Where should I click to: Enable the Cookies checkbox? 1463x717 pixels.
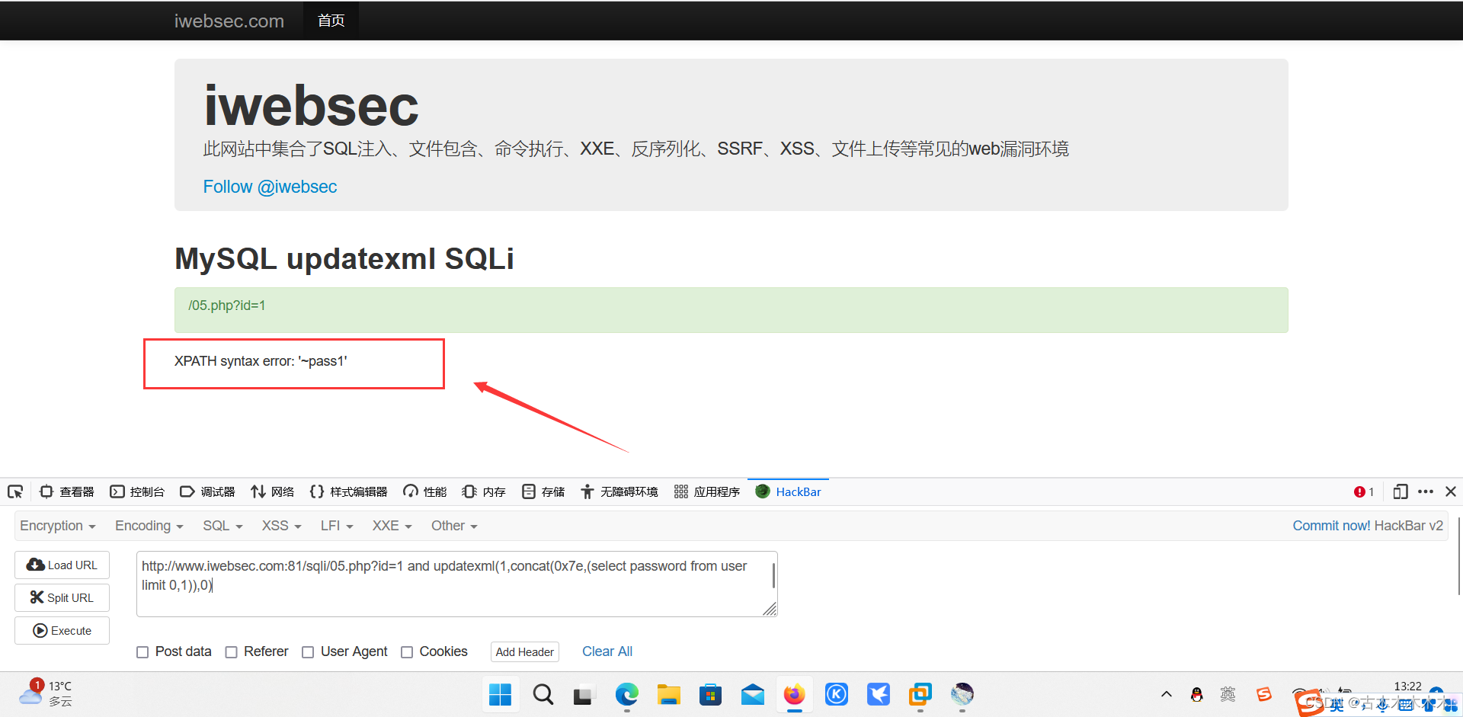(x=407, y=652)
